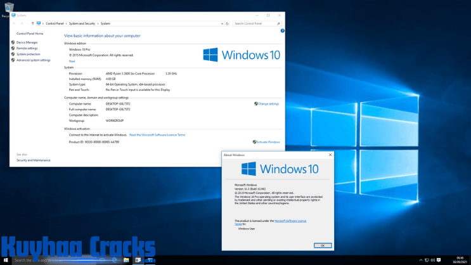Click the Back arrow in System window
Viewport: 471px width, 265px height.
point(15,23)
